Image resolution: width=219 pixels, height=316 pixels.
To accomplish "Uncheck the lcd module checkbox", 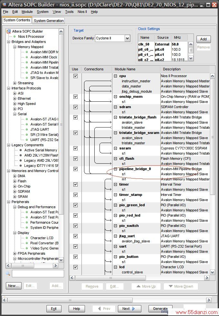I will pyautogui.click(x=75, y=267).
